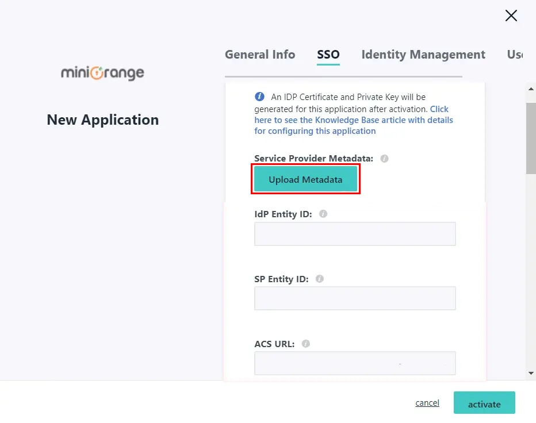This screenshot has width=536, height=423.
Task: Select the SSO tab
Action: click(328, 55)
